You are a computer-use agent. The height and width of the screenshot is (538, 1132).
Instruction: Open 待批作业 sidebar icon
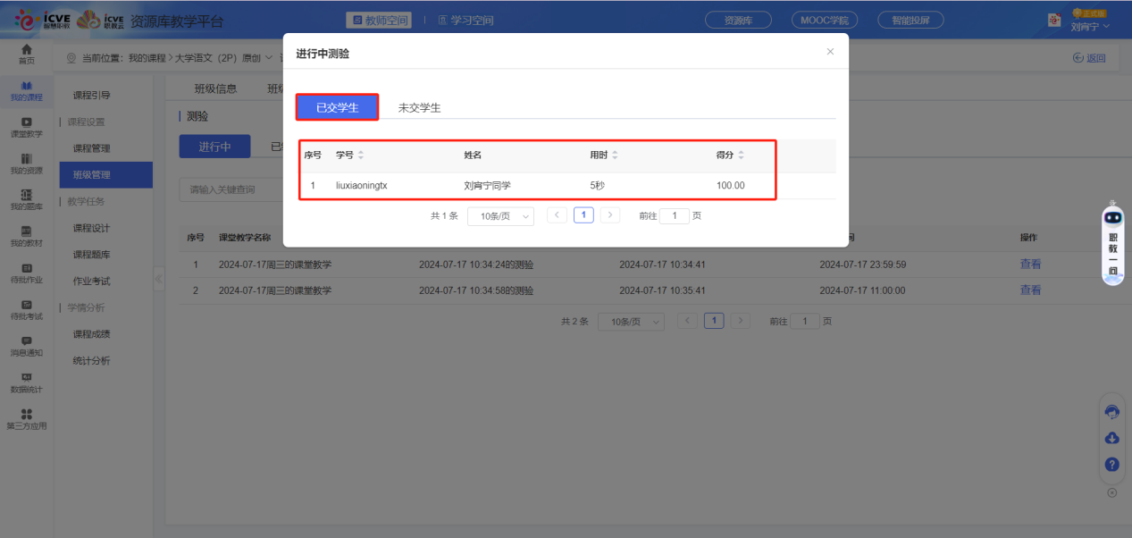[27, 273]
